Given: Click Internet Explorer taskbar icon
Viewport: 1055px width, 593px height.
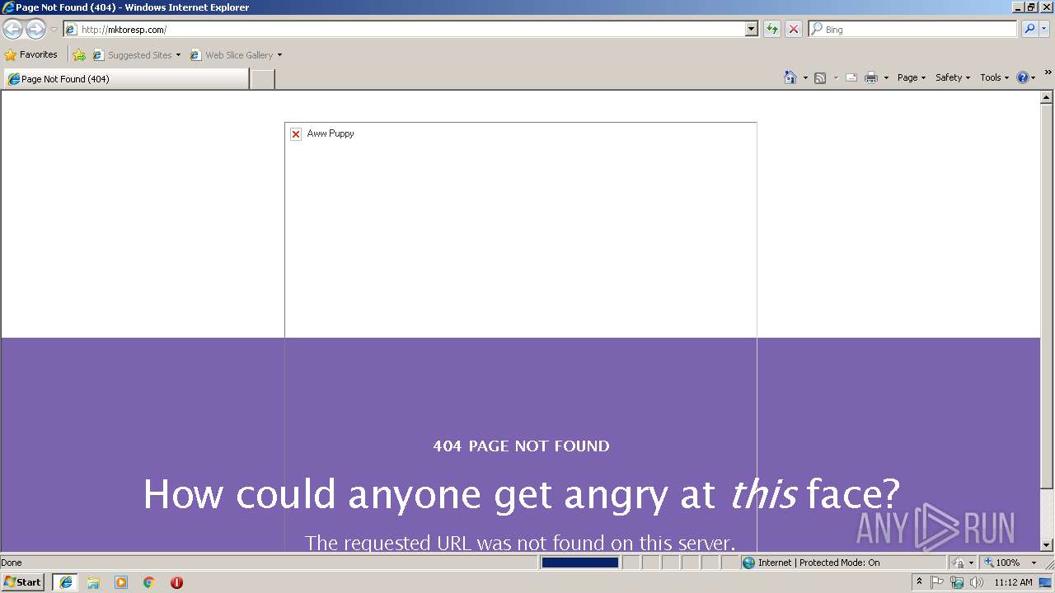Looking at the screenshot, I should (x=66, y=582).
